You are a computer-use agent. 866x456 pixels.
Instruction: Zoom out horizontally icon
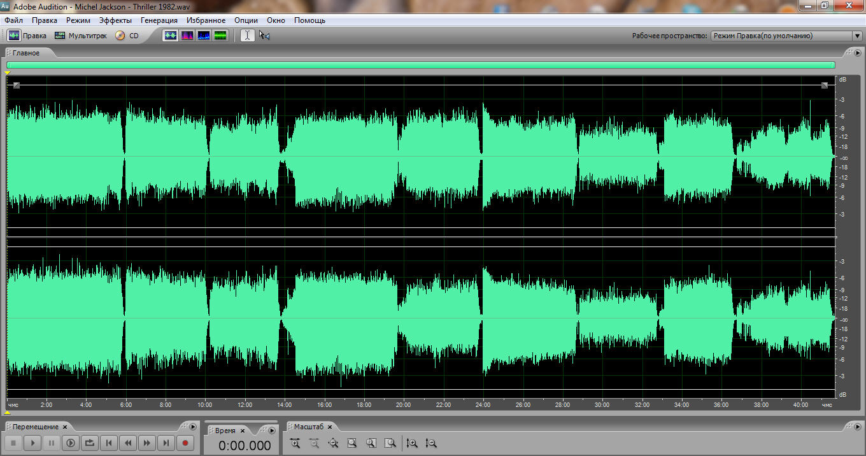click(314, 443)
